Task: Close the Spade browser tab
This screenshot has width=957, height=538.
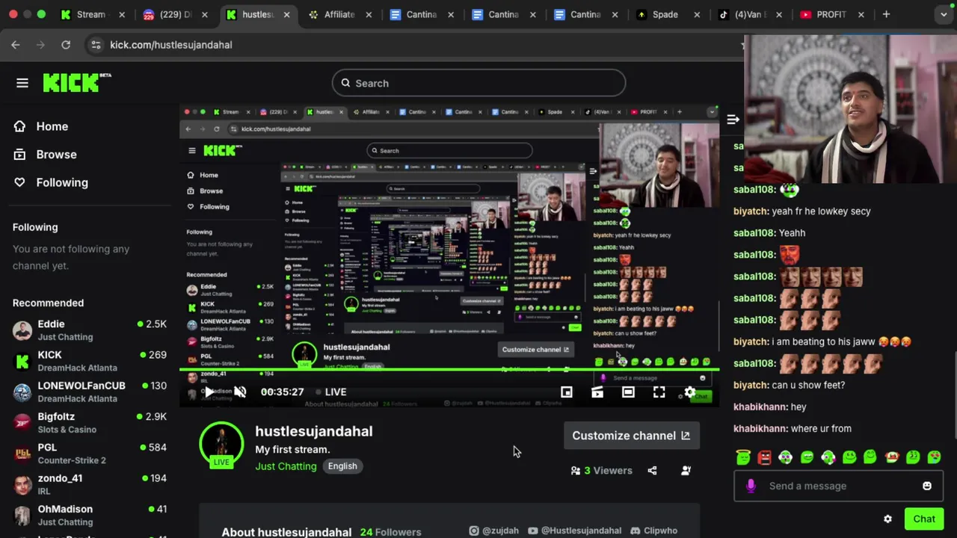Action: point(697,14)
